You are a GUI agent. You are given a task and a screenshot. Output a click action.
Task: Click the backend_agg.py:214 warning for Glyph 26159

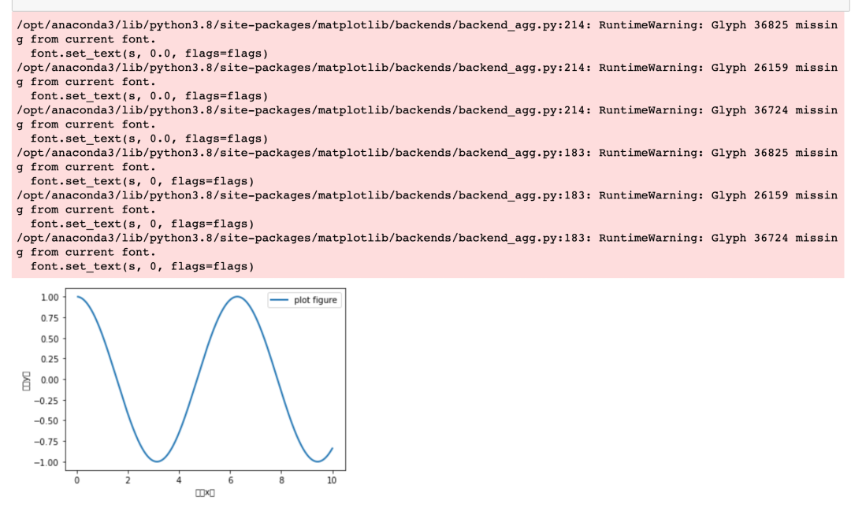tap(427, 82)
